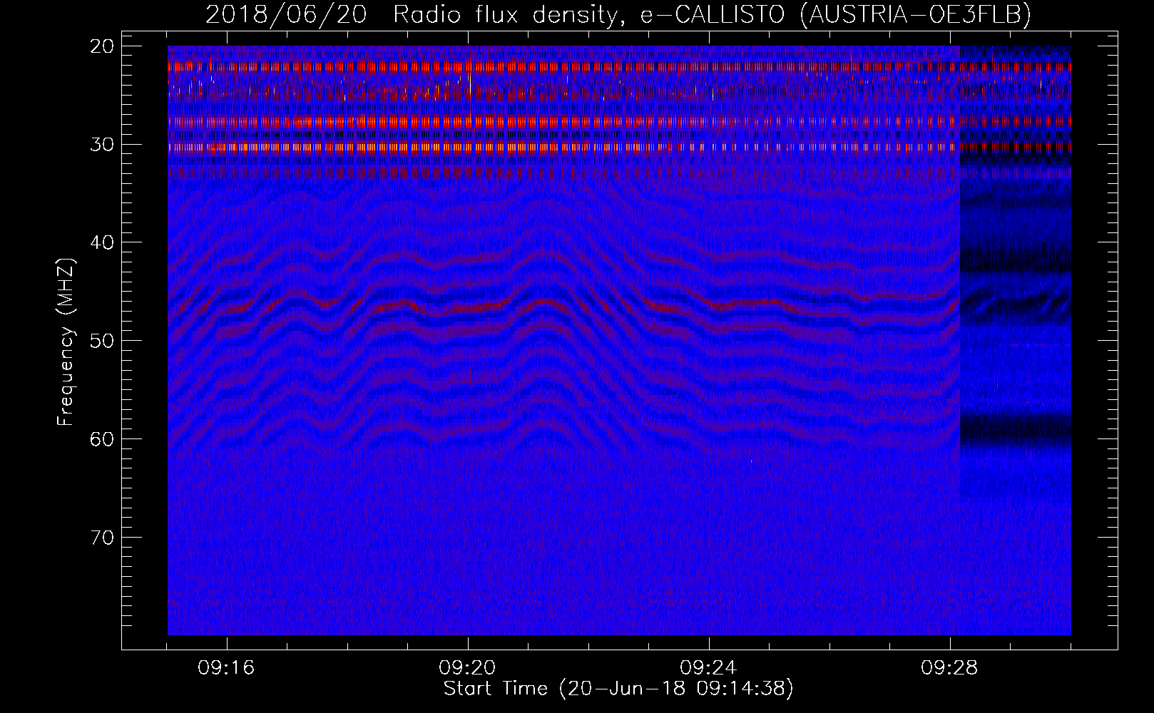Select the 50 MHz frequency tick label
This screenshot has width=1154, height=713.
103,340
